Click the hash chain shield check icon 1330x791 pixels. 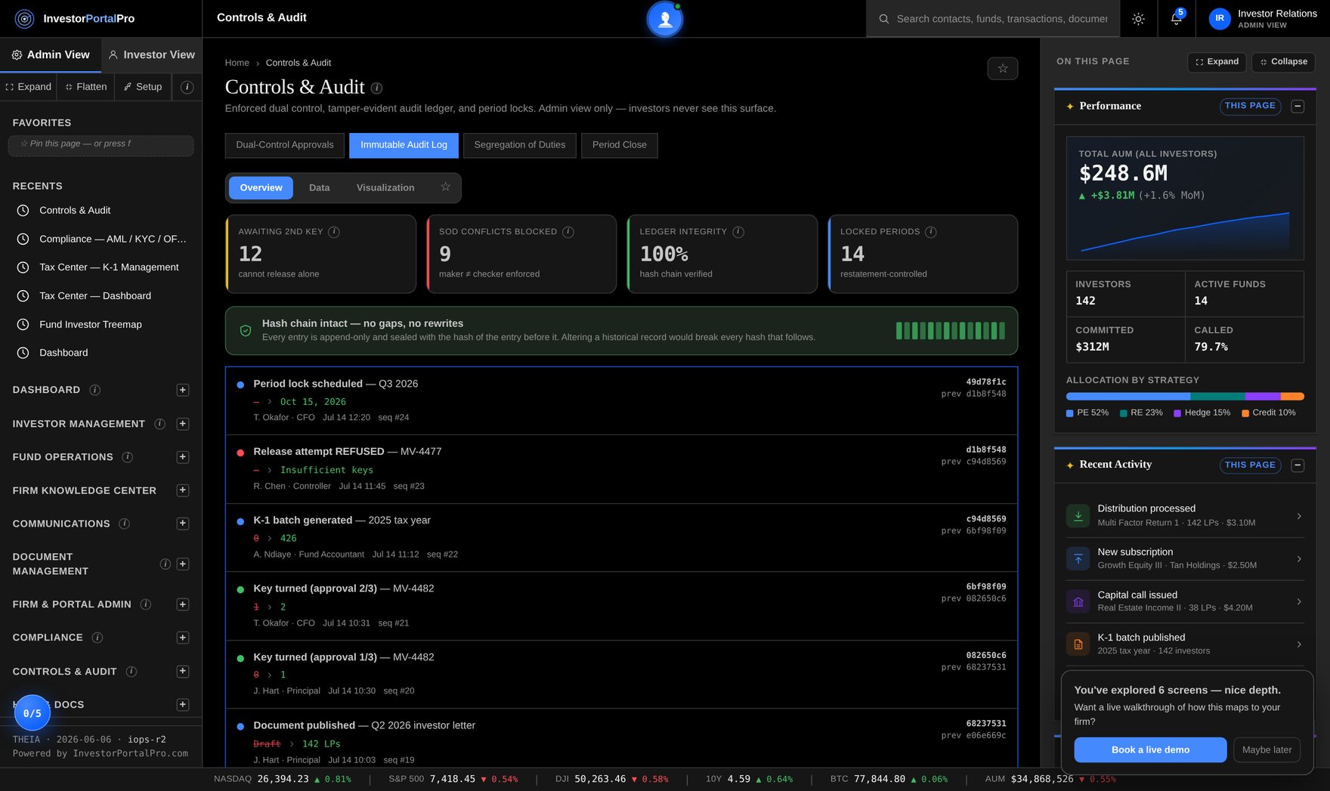pyautogui.click(x=246, y=331)
